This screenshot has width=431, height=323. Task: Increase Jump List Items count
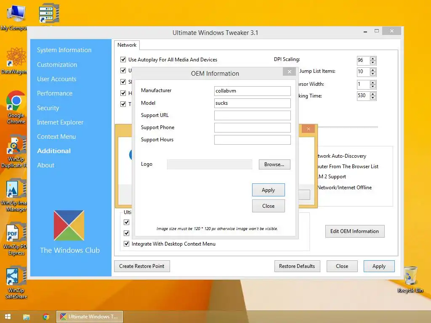[x=373, y=70]
